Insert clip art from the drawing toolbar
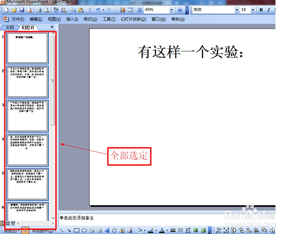The image size is (292, 234). [122, 230]
